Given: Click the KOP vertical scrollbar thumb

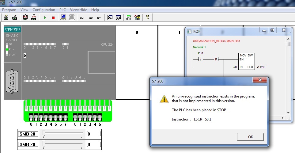Looking at the screenshot, I should [x=288, y=44].
